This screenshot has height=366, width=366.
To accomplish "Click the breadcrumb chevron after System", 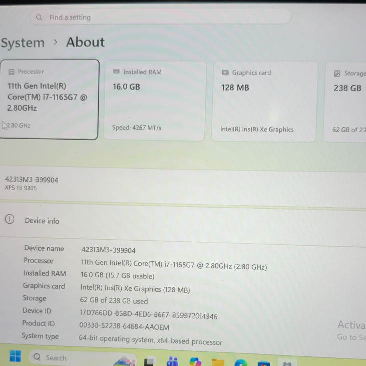I will [55, 42].
